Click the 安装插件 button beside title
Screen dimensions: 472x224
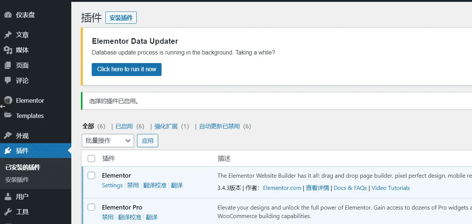(121, 18)
